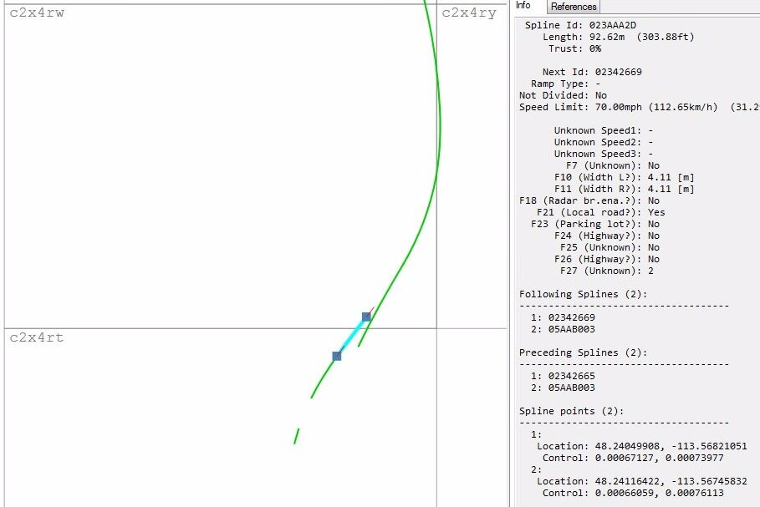Select the upper spline point handle
The image size is (760, 507).
pyautogui.click(x=366, y=317)
